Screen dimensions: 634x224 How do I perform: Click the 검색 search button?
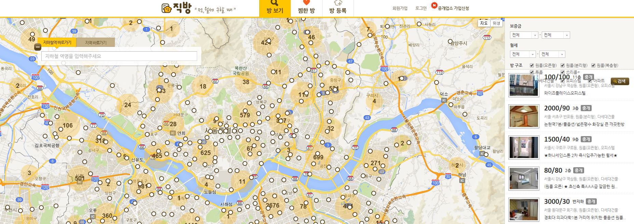point(620,81)
